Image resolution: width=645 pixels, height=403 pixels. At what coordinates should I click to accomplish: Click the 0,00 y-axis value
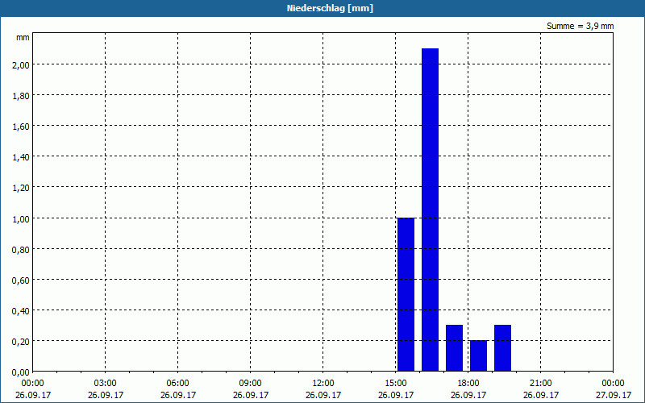click(21, 372)
